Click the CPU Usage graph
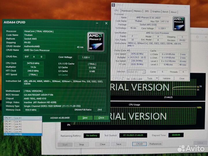This screenshot has width=208, height=156. pyautogui.click(x=133, y=116)
